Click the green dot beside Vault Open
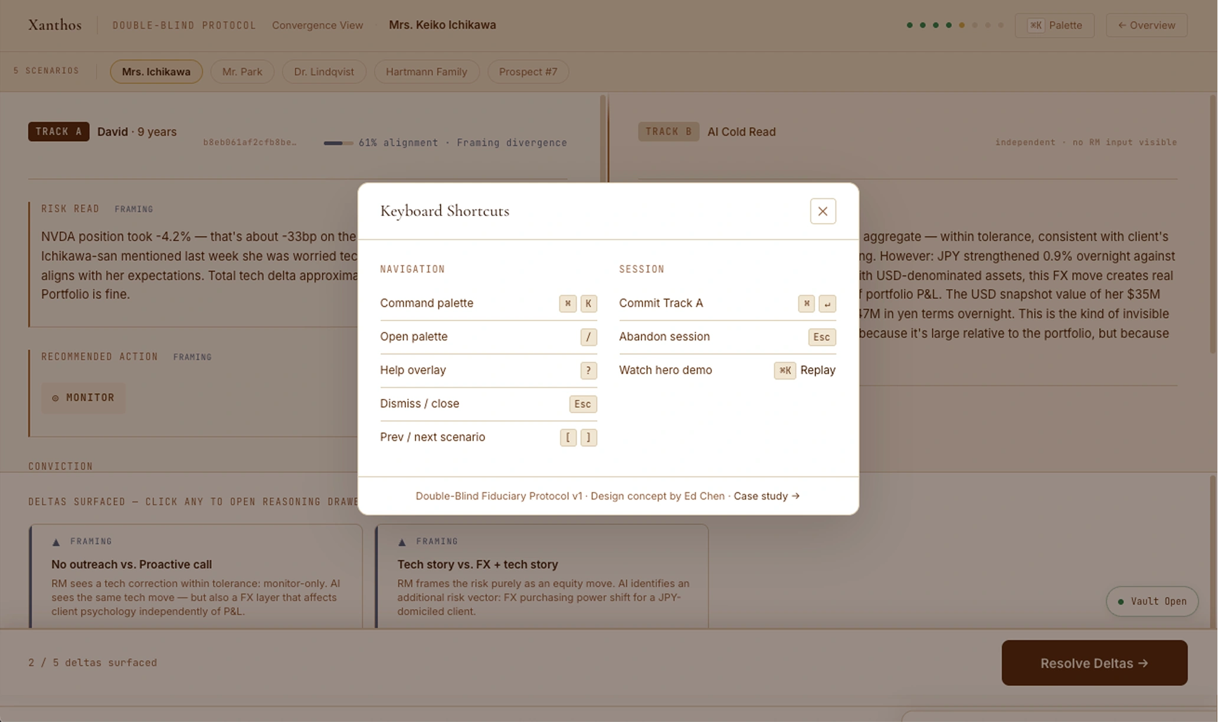1218x722 pixels. 1121,602
